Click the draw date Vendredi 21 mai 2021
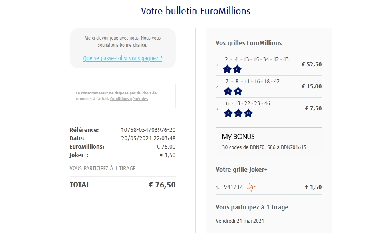The width and height of the screenshot is (391, 233). coord(240,221)
